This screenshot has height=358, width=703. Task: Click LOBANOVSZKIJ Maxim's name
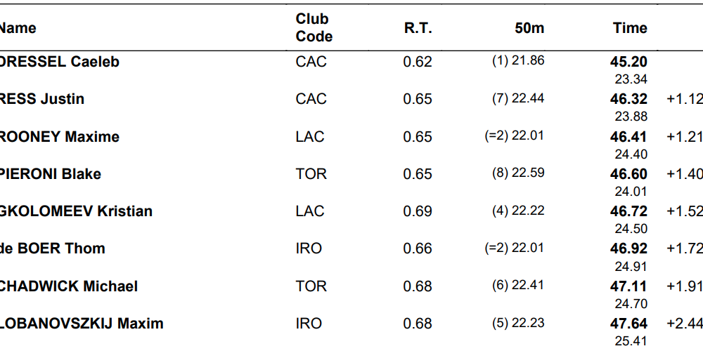(x=82, y=324)
